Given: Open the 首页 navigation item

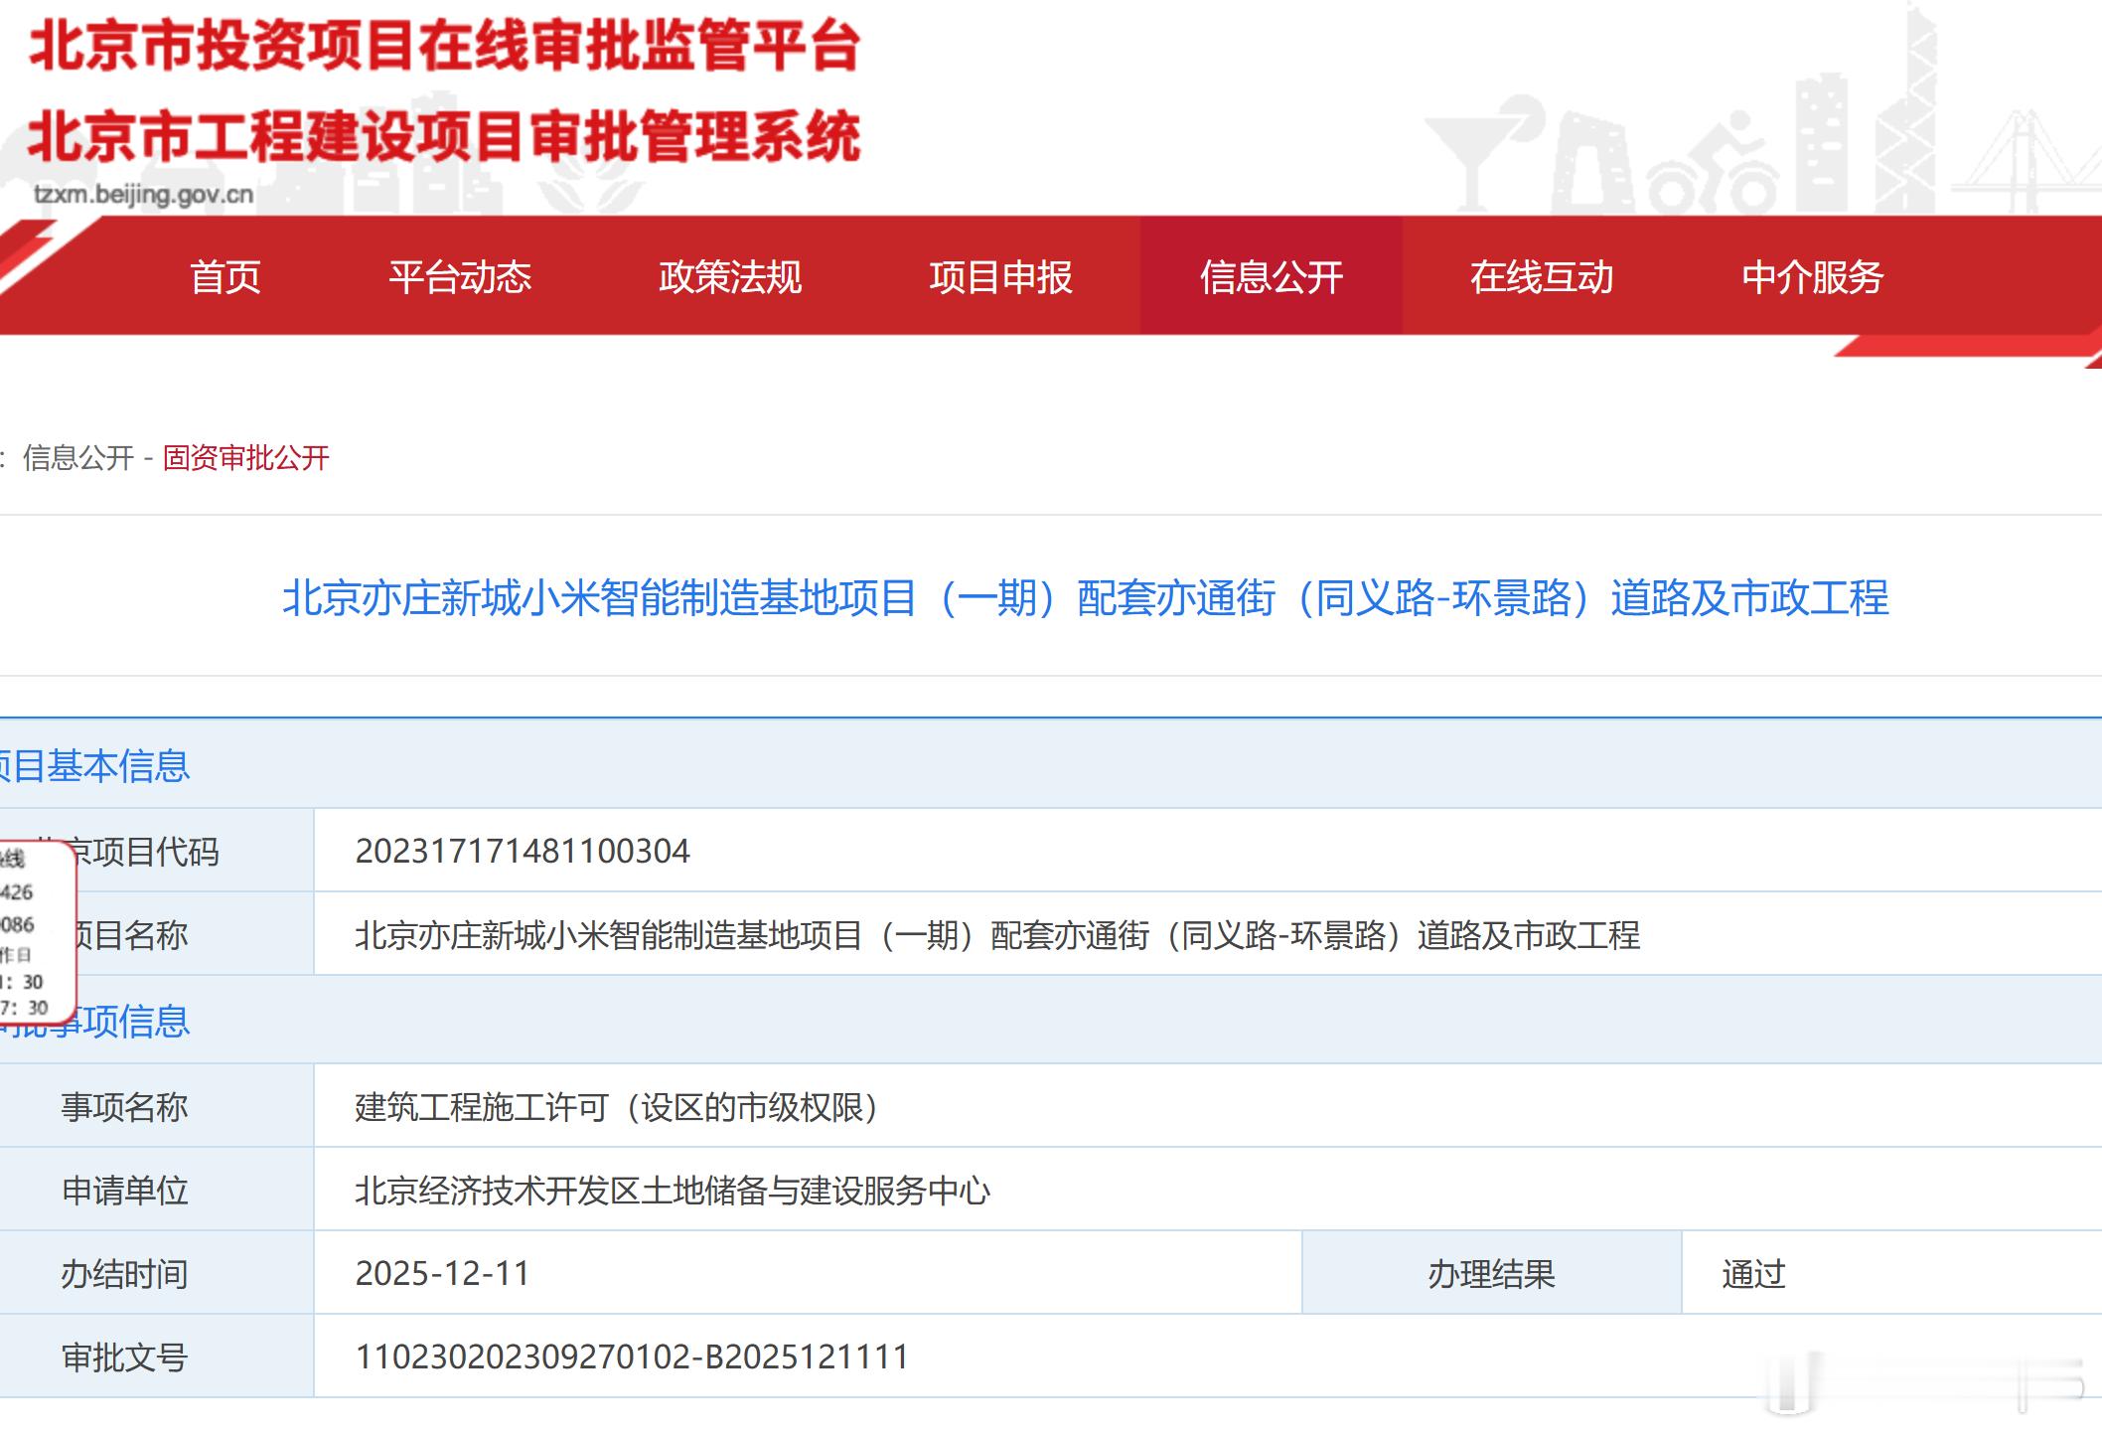Looking at the screenshot, I should 225,277.
